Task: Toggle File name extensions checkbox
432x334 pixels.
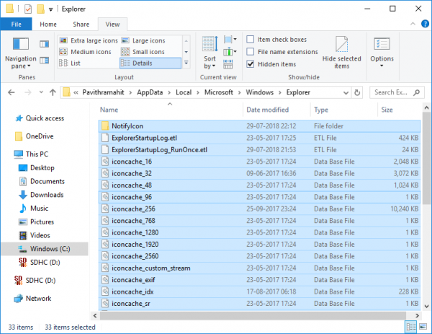Action: click(250, 52)
